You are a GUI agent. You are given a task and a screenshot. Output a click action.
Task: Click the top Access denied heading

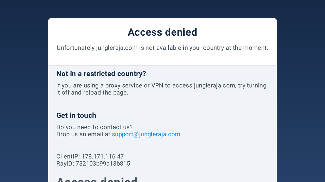pyautogui.click(x=162, y=32)
